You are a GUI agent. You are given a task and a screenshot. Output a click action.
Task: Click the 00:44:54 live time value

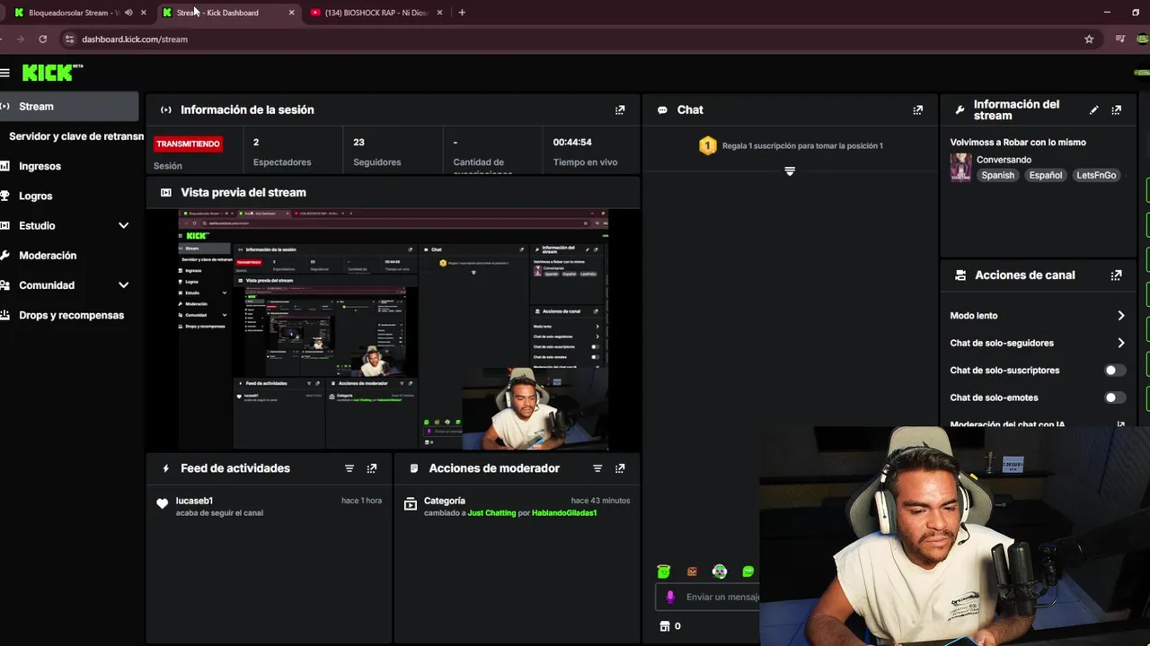coord(572,142)
